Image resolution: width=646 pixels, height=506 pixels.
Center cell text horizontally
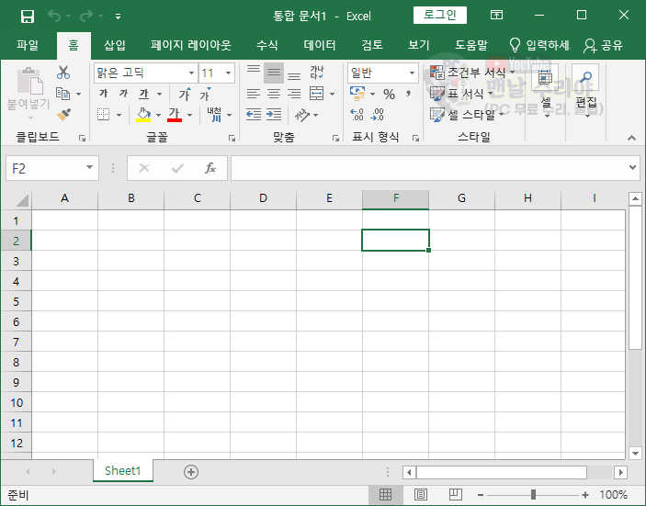click(x=274, y=94)
